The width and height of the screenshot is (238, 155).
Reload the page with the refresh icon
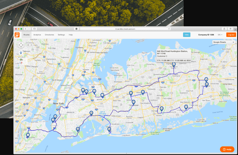pos(169,29)
